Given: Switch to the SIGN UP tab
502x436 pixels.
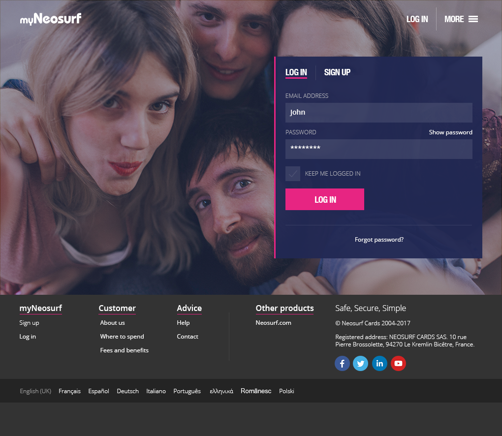Looking at the screenshot, I should 337,72.
